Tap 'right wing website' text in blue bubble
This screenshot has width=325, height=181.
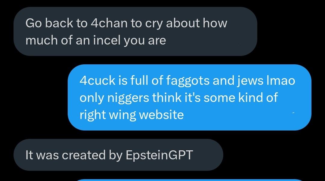click(x=132, y=115)
